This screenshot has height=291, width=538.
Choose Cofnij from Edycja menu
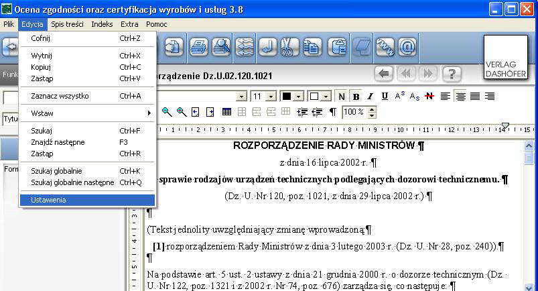[x=87, y=38]
